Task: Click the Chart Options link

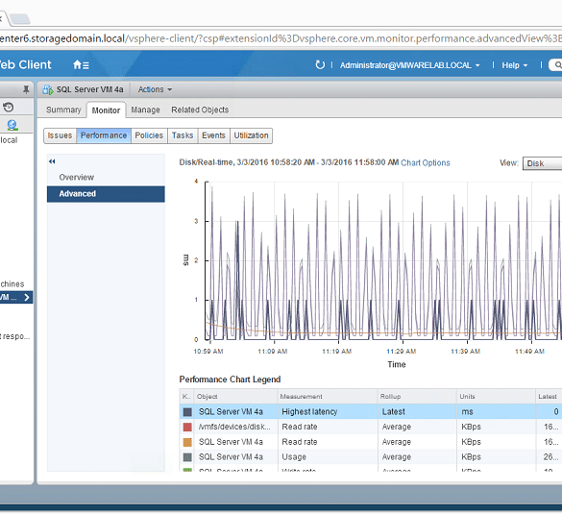Action: pyautogui.click(x=425, y=162)
